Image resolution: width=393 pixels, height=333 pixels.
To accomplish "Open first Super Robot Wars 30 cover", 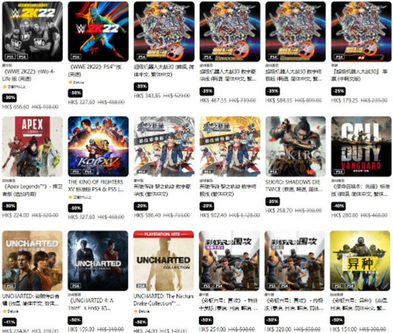I will [164, 32].
